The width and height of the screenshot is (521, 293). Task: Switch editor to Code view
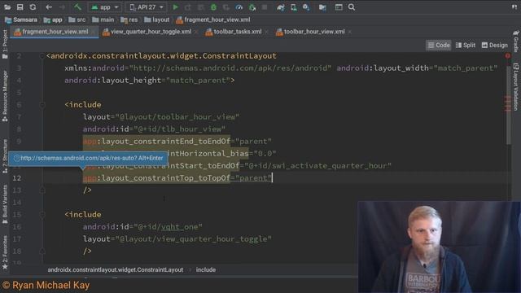pyautogui.click(x=439, y=46)
